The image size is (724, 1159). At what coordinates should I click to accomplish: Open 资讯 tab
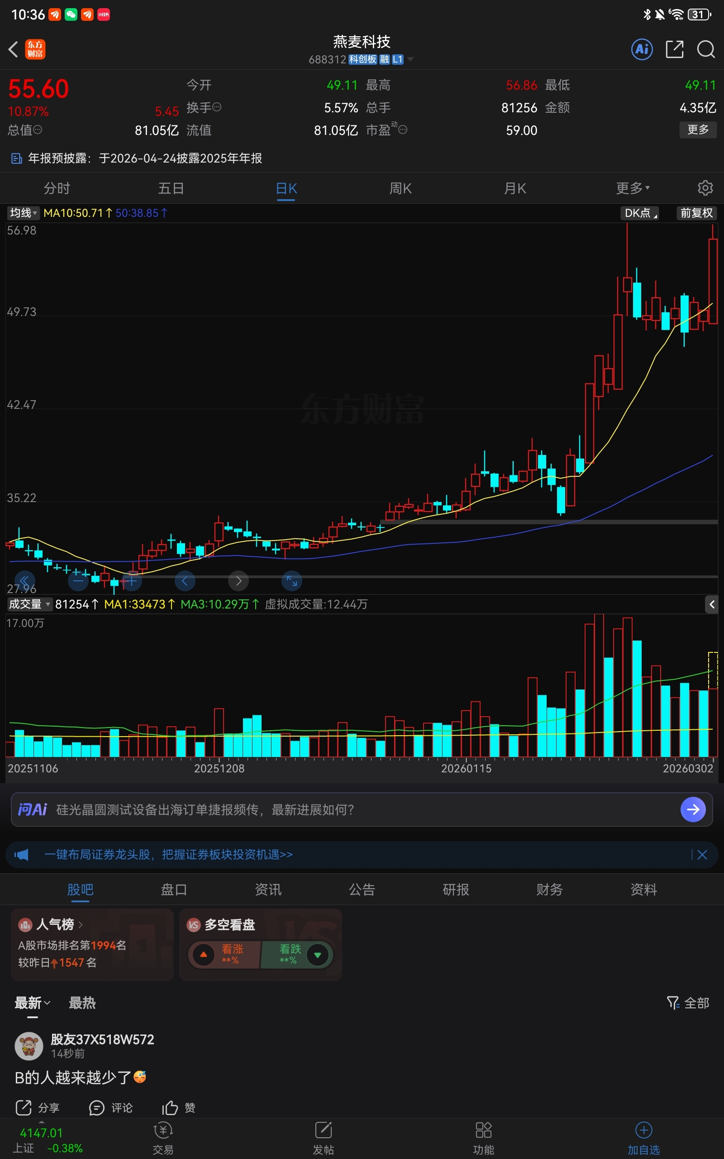(x=268, y=889)
